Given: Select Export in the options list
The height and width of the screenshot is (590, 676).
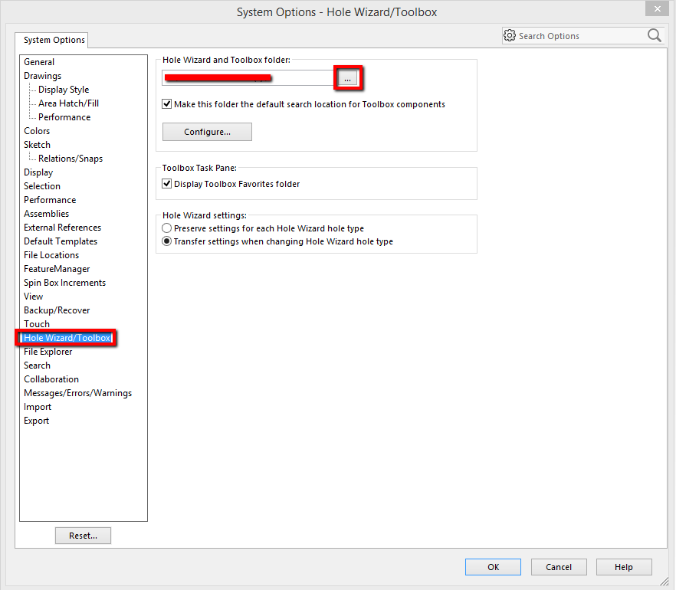Looking at the screenshot, I should [37, 421].
